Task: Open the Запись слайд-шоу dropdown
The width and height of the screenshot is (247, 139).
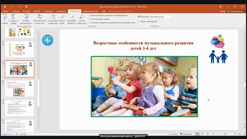Action: pyautogui.click(x=82, y=19)
